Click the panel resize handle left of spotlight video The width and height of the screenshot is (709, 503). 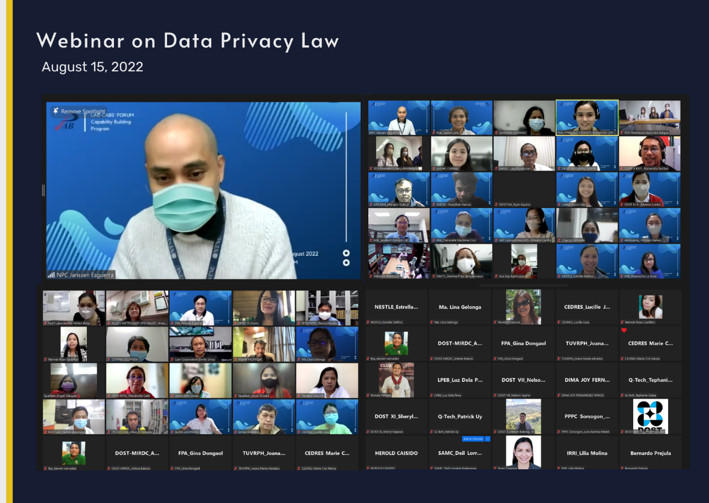pyautogui.click(x=43, y=190)
